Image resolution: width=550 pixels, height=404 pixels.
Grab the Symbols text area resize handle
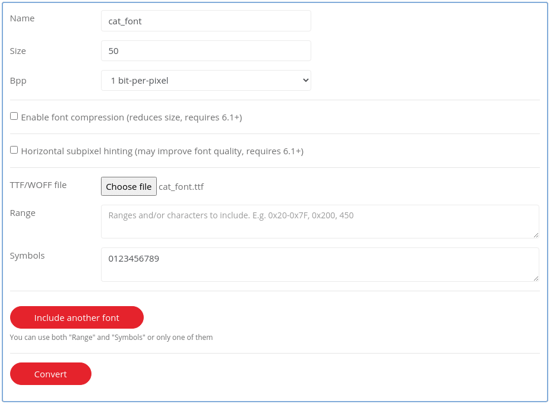coord(536,278)
